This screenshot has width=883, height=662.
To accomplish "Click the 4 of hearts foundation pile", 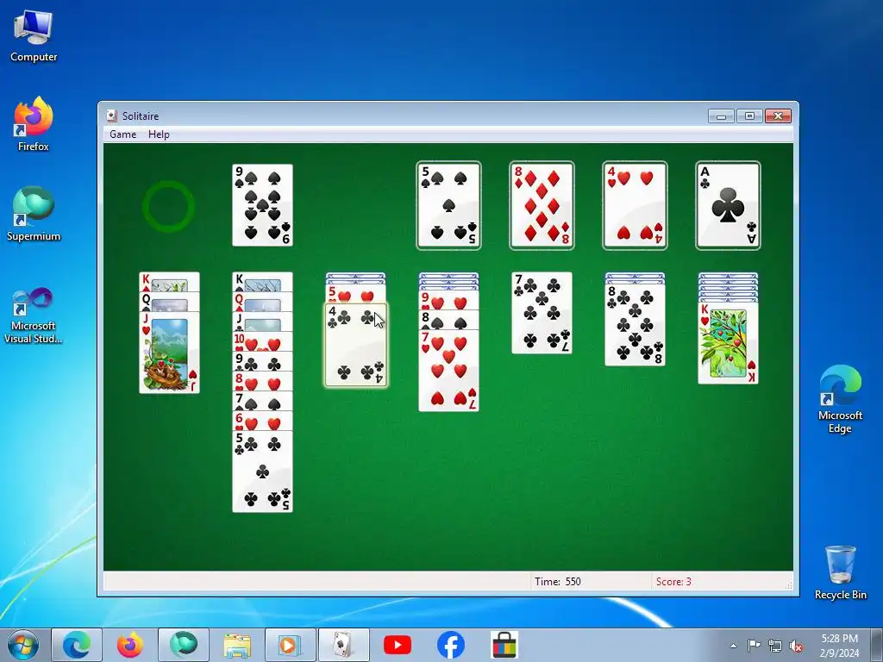I will point(635,205).
